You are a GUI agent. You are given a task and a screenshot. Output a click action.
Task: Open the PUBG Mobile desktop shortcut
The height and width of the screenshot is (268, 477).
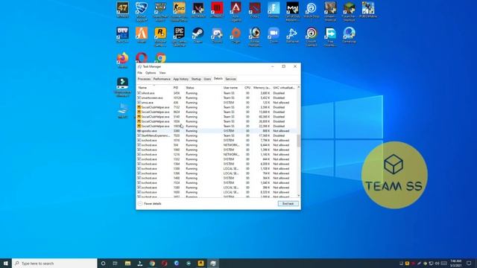368,10
